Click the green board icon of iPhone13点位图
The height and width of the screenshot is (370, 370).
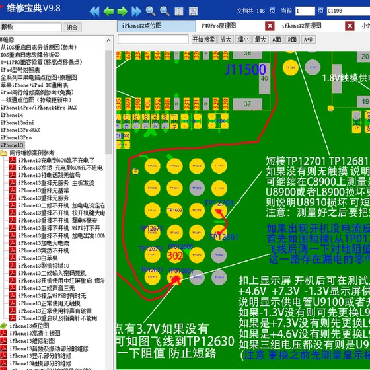(3, 326)
